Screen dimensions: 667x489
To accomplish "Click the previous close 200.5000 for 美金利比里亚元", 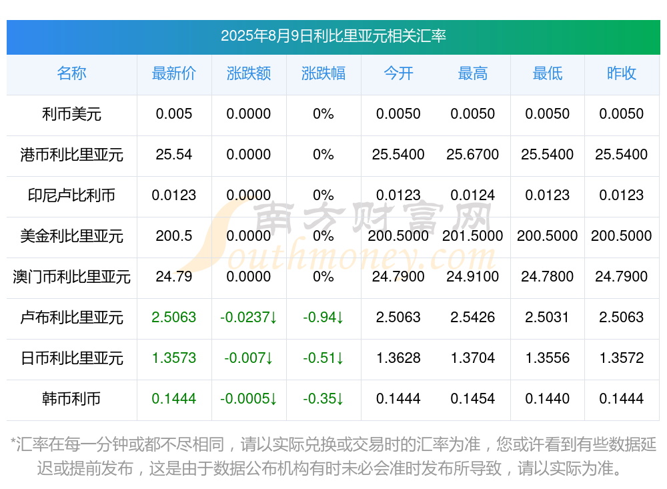I will (622, 235).
